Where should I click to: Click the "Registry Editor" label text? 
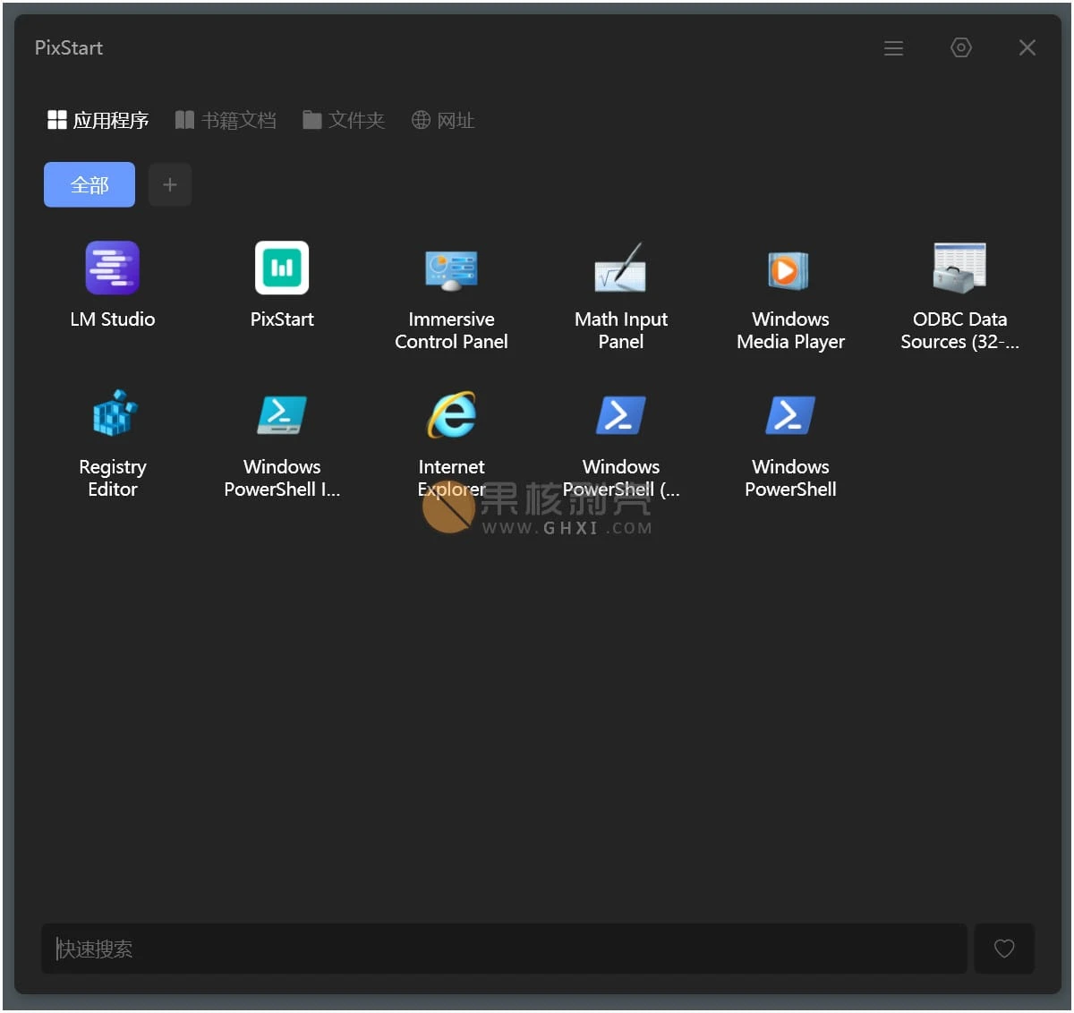click(113, 478)
